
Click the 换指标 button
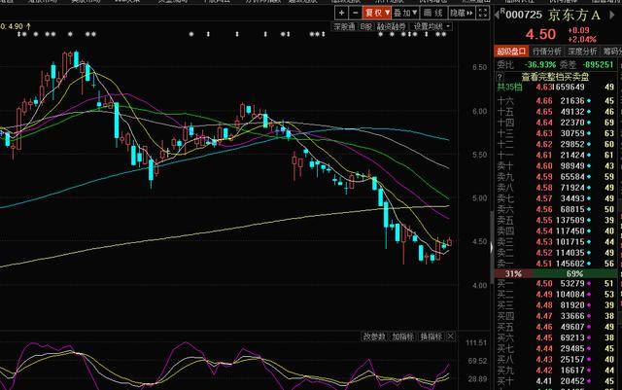pyautogui.click(x=430, y=337)
